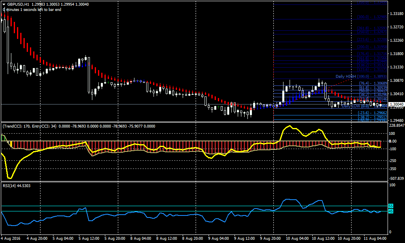This screenshot has height=243, width=405.
Task: Click the 4 Aug 2016 axis label
Action: [x=11, y=238]
